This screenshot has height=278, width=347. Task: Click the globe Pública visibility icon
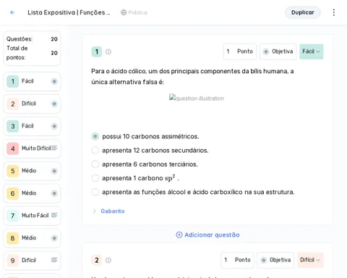(124, 12)
